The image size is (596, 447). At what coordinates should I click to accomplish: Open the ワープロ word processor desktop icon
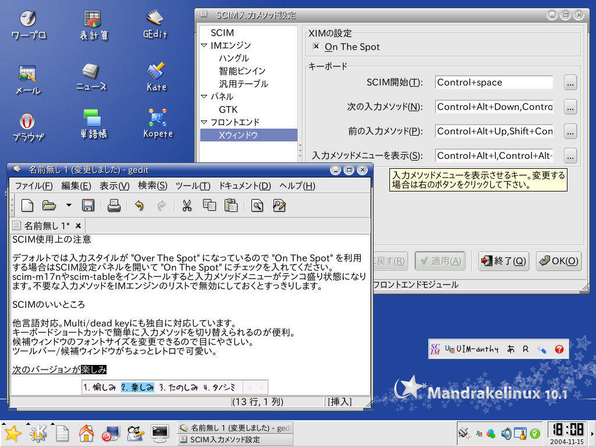click(x=28, y=25)
